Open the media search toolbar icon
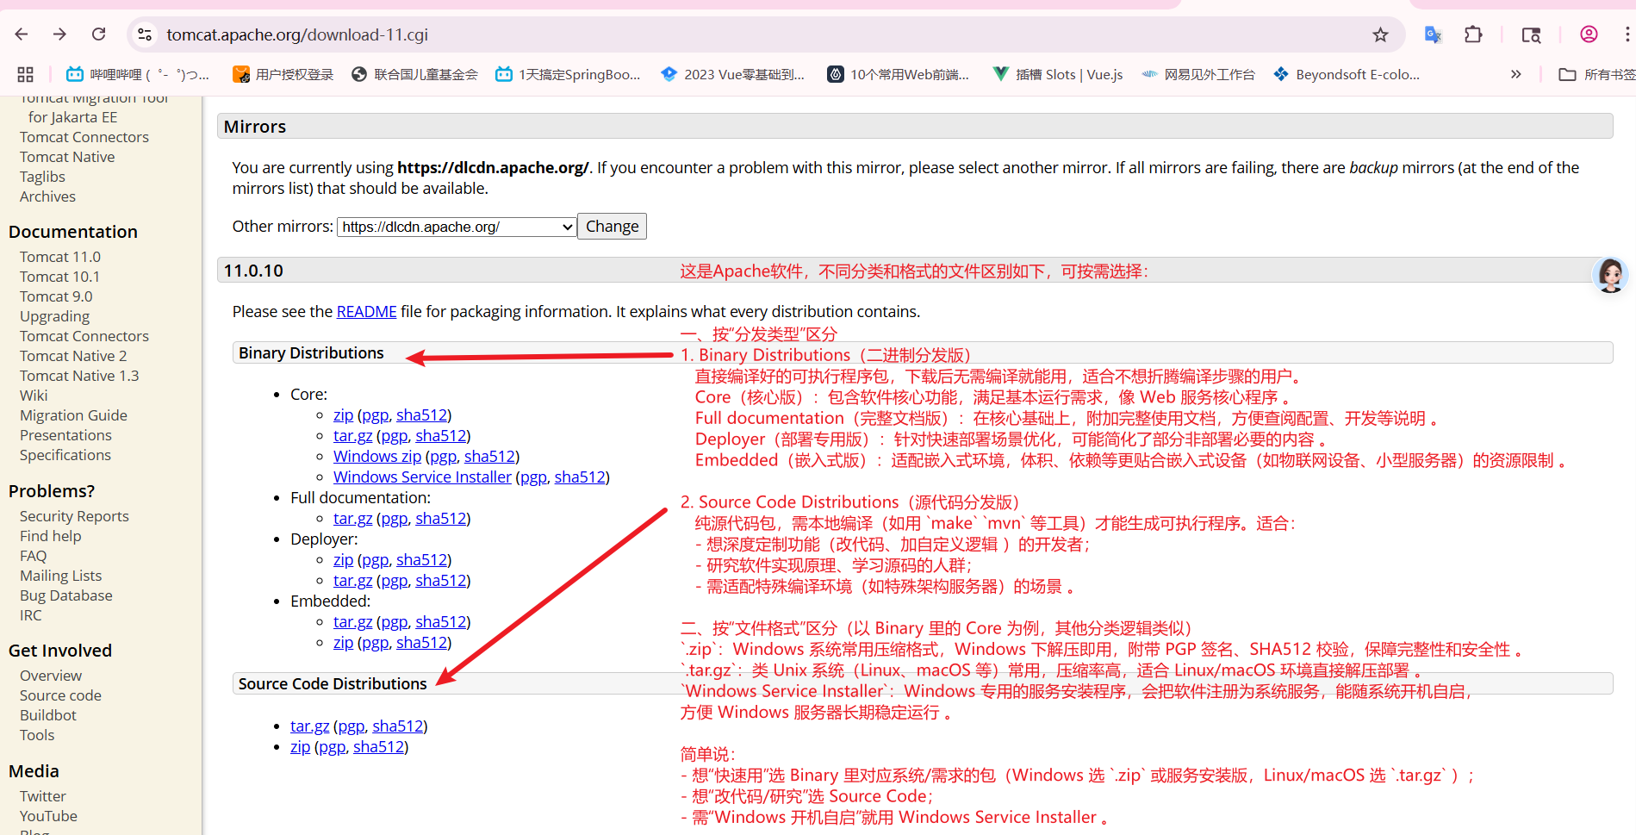Viewport: 1636px width, 835px height. pyautogui.click(x=1531, y=34)
